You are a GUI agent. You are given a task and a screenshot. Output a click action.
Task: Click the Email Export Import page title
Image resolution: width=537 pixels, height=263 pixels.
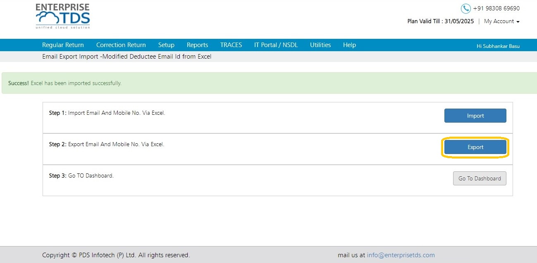click(x=127, y=57)
